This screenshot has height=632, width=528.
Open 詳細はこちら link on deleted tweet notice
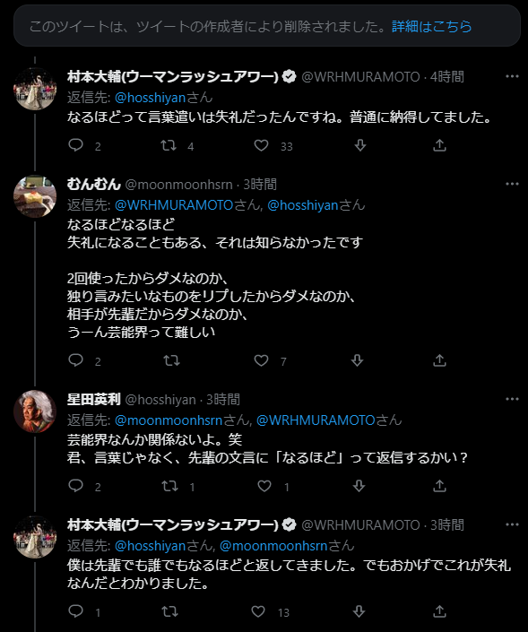(431, 27)
